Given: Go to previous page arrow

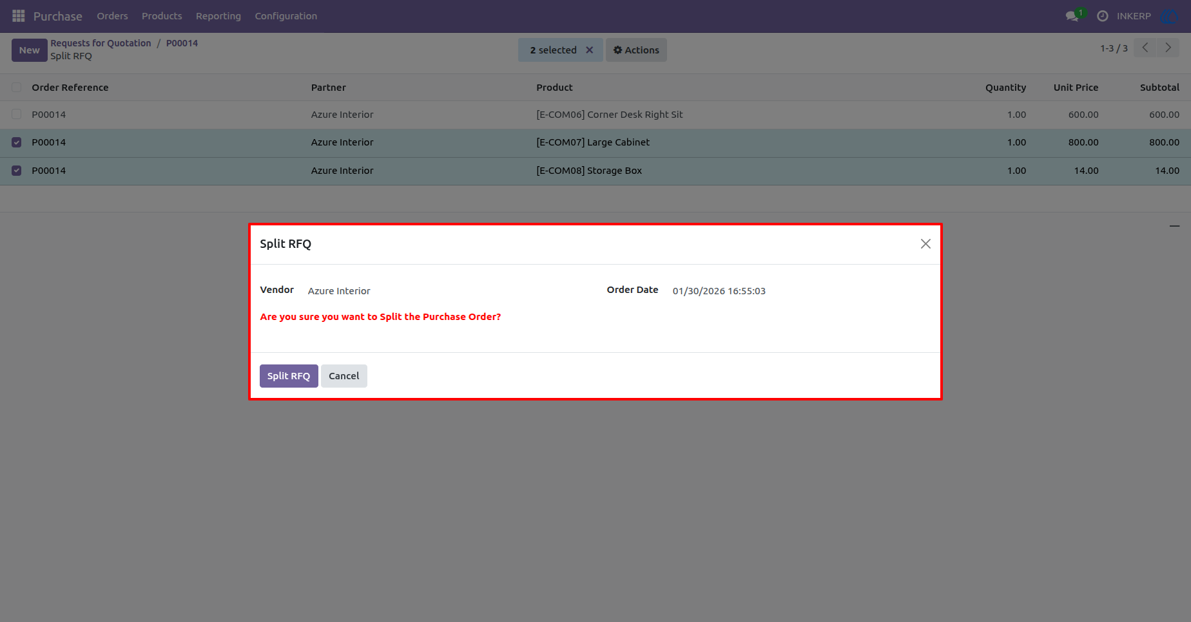Looking at the screenshot, I should click(x=1145, y=48).
